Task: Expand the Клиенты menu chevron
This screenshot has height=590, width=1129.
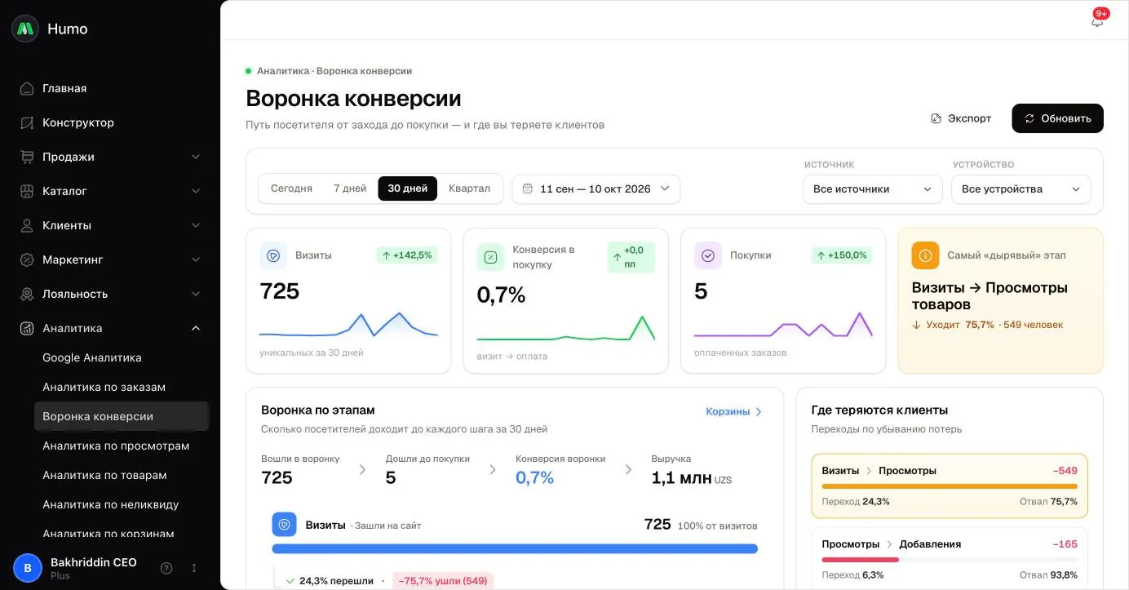Action: click(196, 225)
